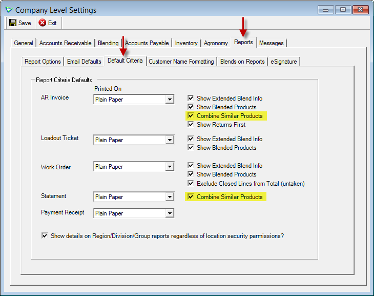The height and width of the screenshot is (296, 374).
Task: Select Default Criteria sub-tab
Action: pos(125,61)
